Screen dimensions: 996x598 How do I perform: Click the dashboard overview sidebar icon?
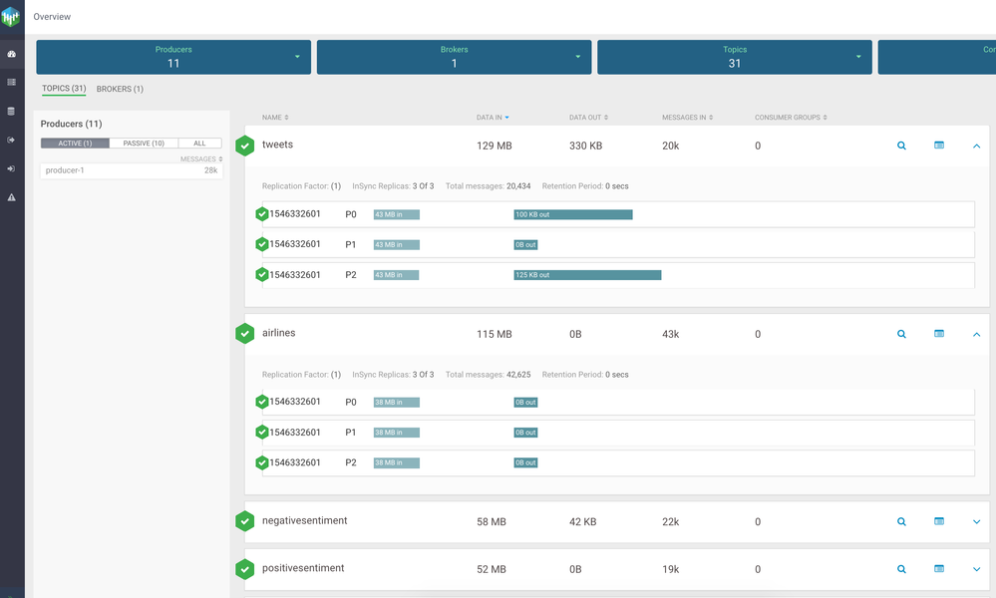point(12,54)
